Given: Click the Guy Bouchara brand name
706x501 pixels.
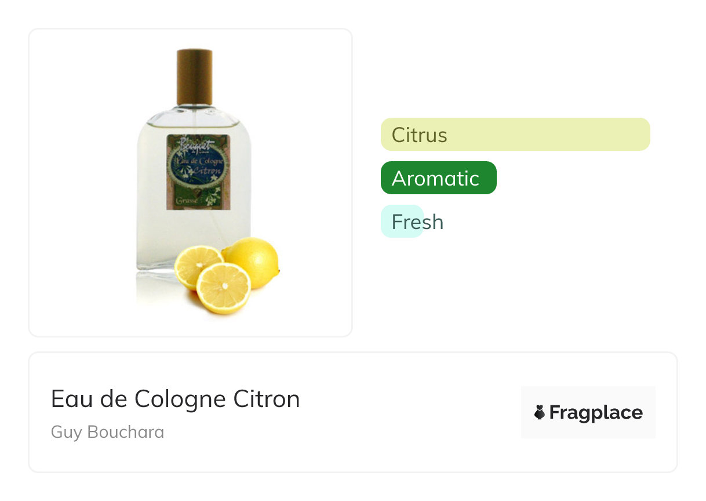Looking at the screenshot, I should [x=107, y=432].
